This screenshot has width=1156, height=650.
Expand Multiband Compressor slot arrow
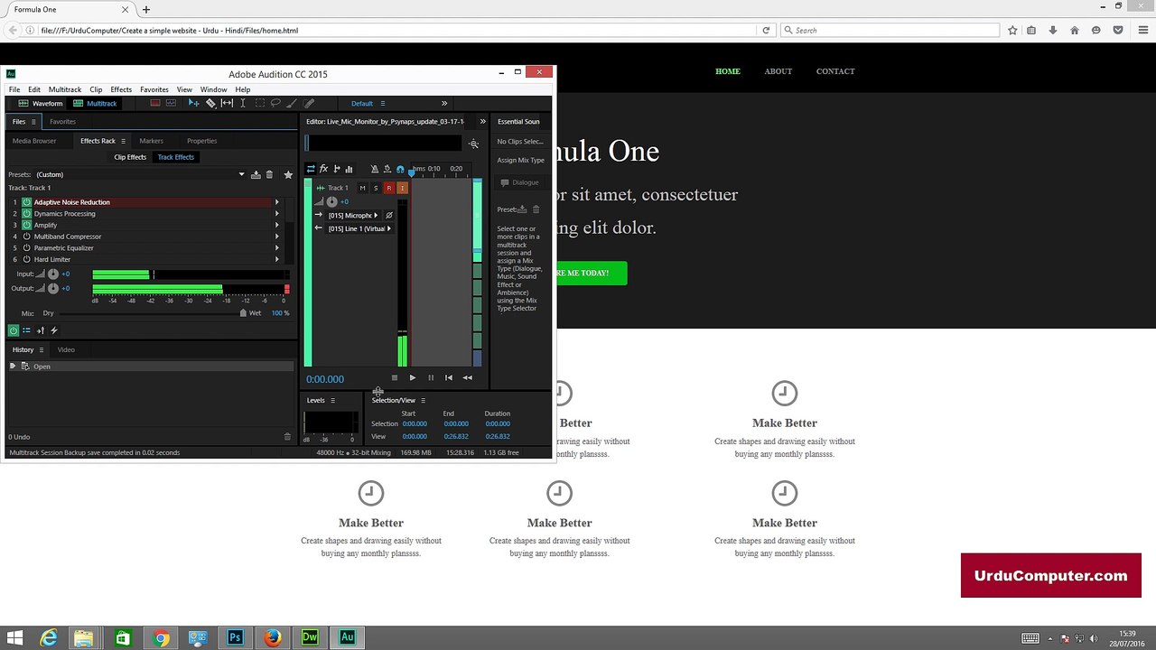coord(277,237)
